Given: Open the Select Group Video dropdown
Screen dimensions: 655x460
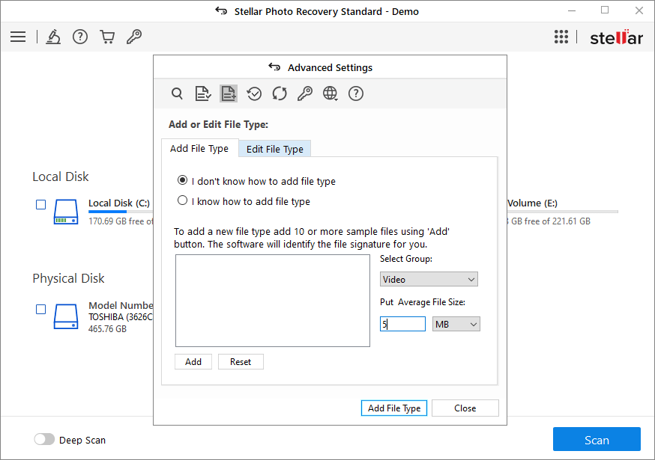Looking at the screenshot, I should [x=429, y=280].
